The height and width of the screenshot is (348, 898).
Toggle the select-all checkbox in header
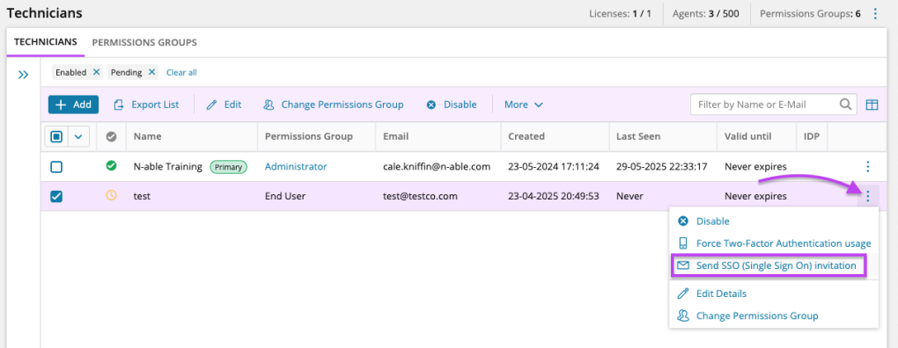coord(56,136)
